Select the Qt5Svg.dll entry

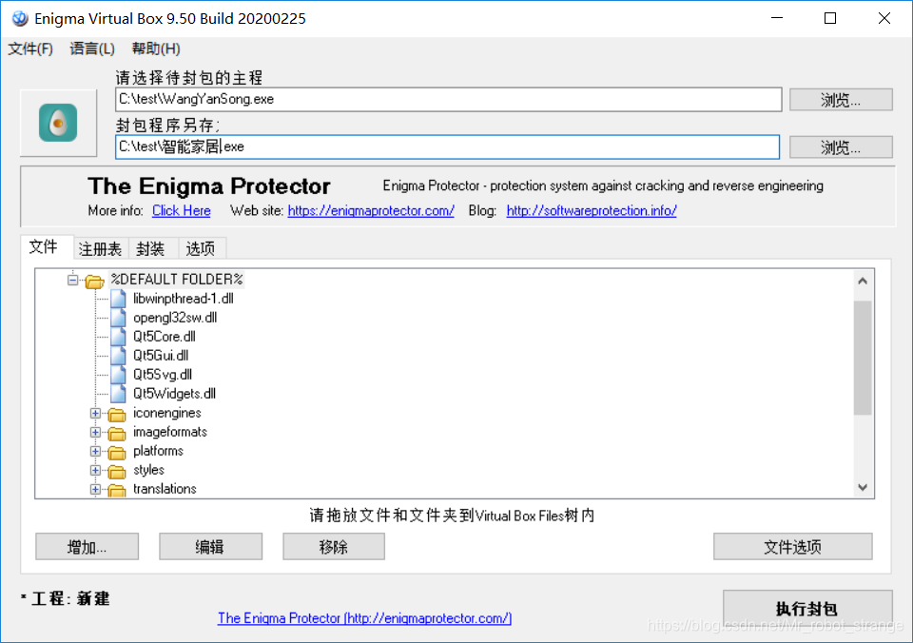pos(163,375)
